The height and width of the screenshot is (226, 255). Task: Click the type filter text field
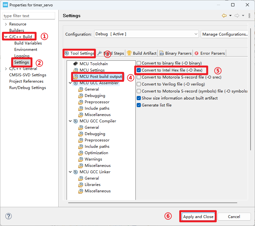29,16
